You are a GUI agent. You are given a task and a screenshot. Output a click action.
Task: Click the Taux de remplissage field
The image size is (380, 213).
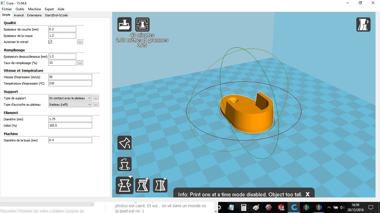click(62, 63)
